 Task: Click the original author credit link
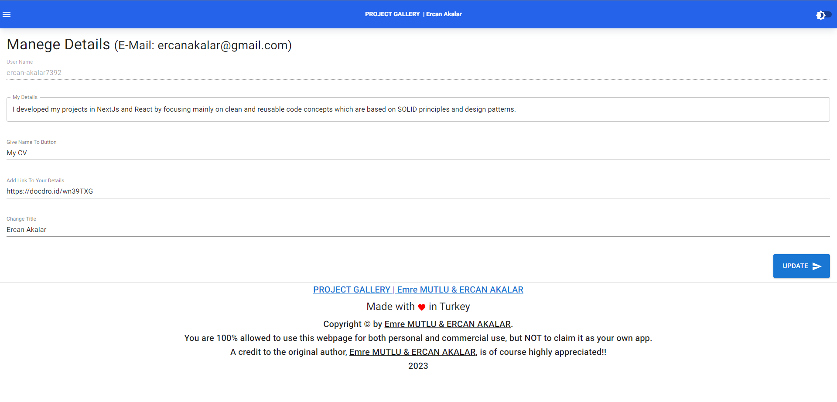(412, 352)
